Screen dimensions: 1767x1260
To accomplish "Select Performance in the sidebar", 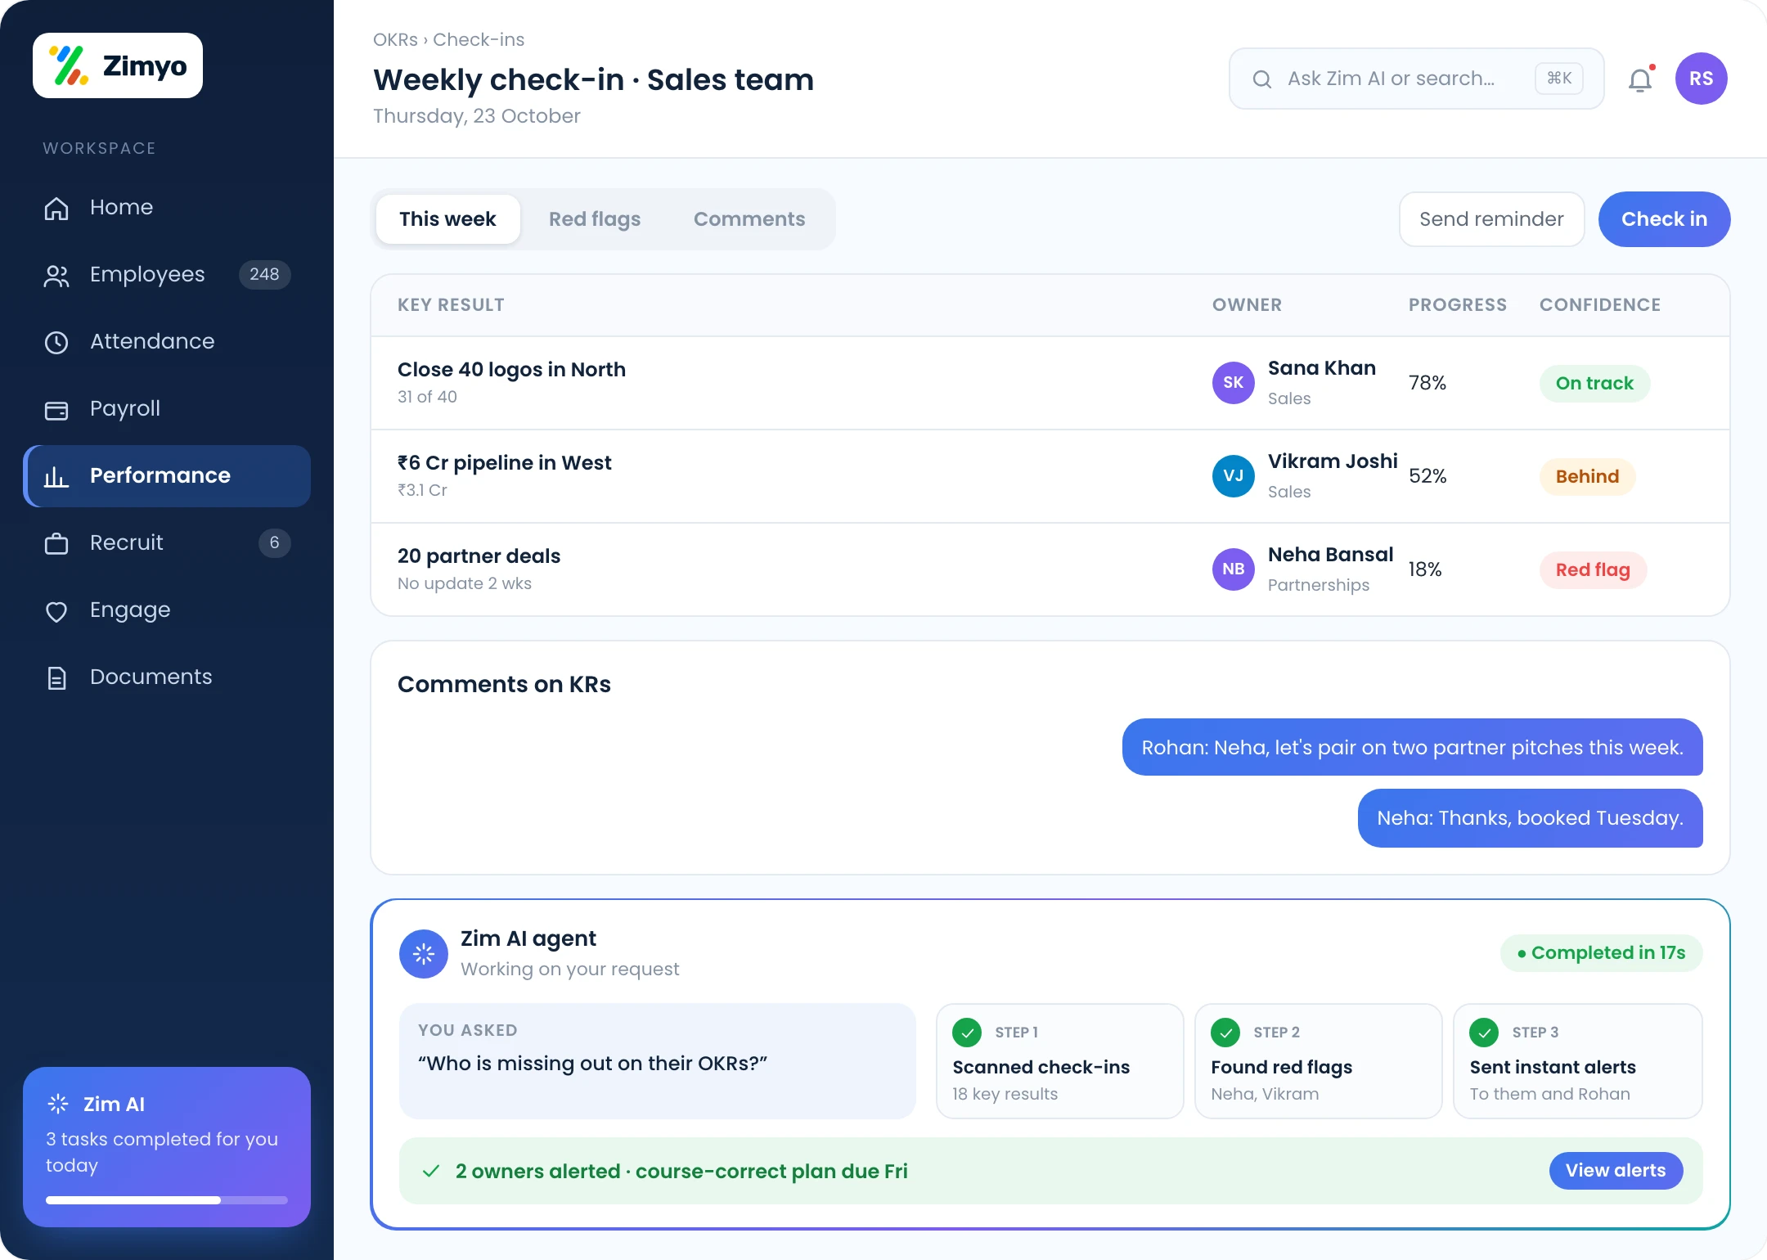I will tap(167, 475).
